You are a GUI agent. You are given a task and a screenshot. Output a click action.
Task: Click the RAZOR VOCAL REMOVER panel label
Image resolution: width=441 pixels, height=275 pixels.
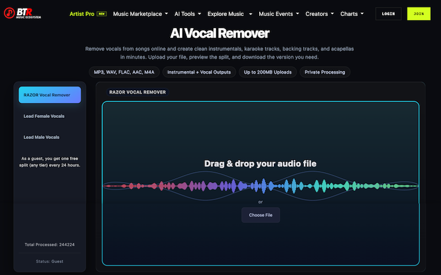coord(137,92)
